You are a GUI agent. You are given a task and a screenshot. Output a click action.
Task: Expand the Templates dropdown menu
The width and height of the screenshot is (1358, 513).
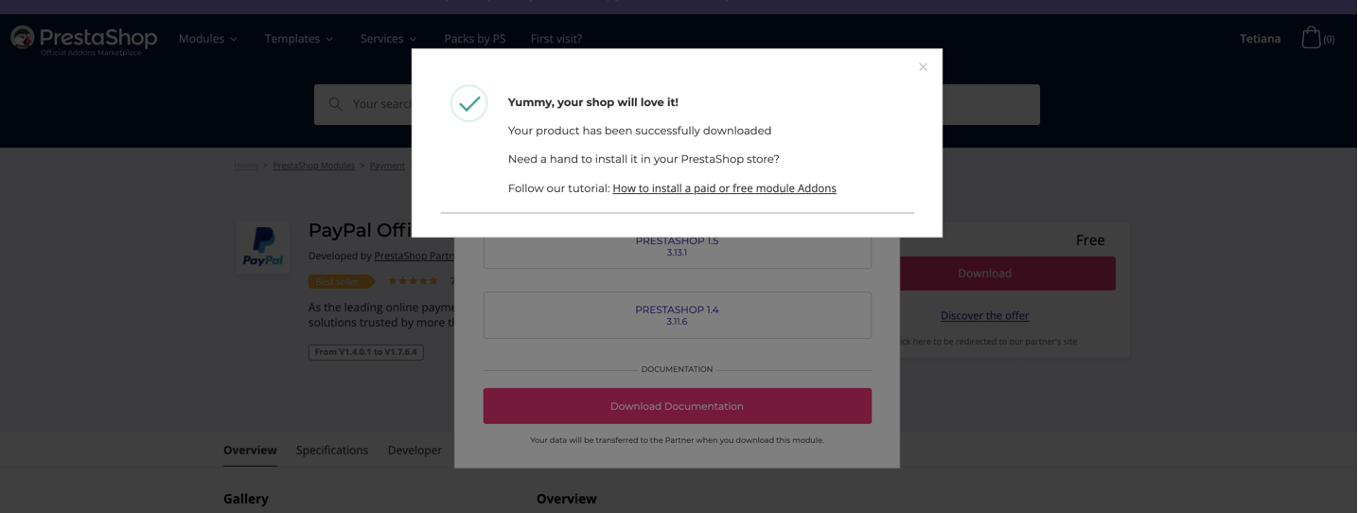(x=299, y=39)
